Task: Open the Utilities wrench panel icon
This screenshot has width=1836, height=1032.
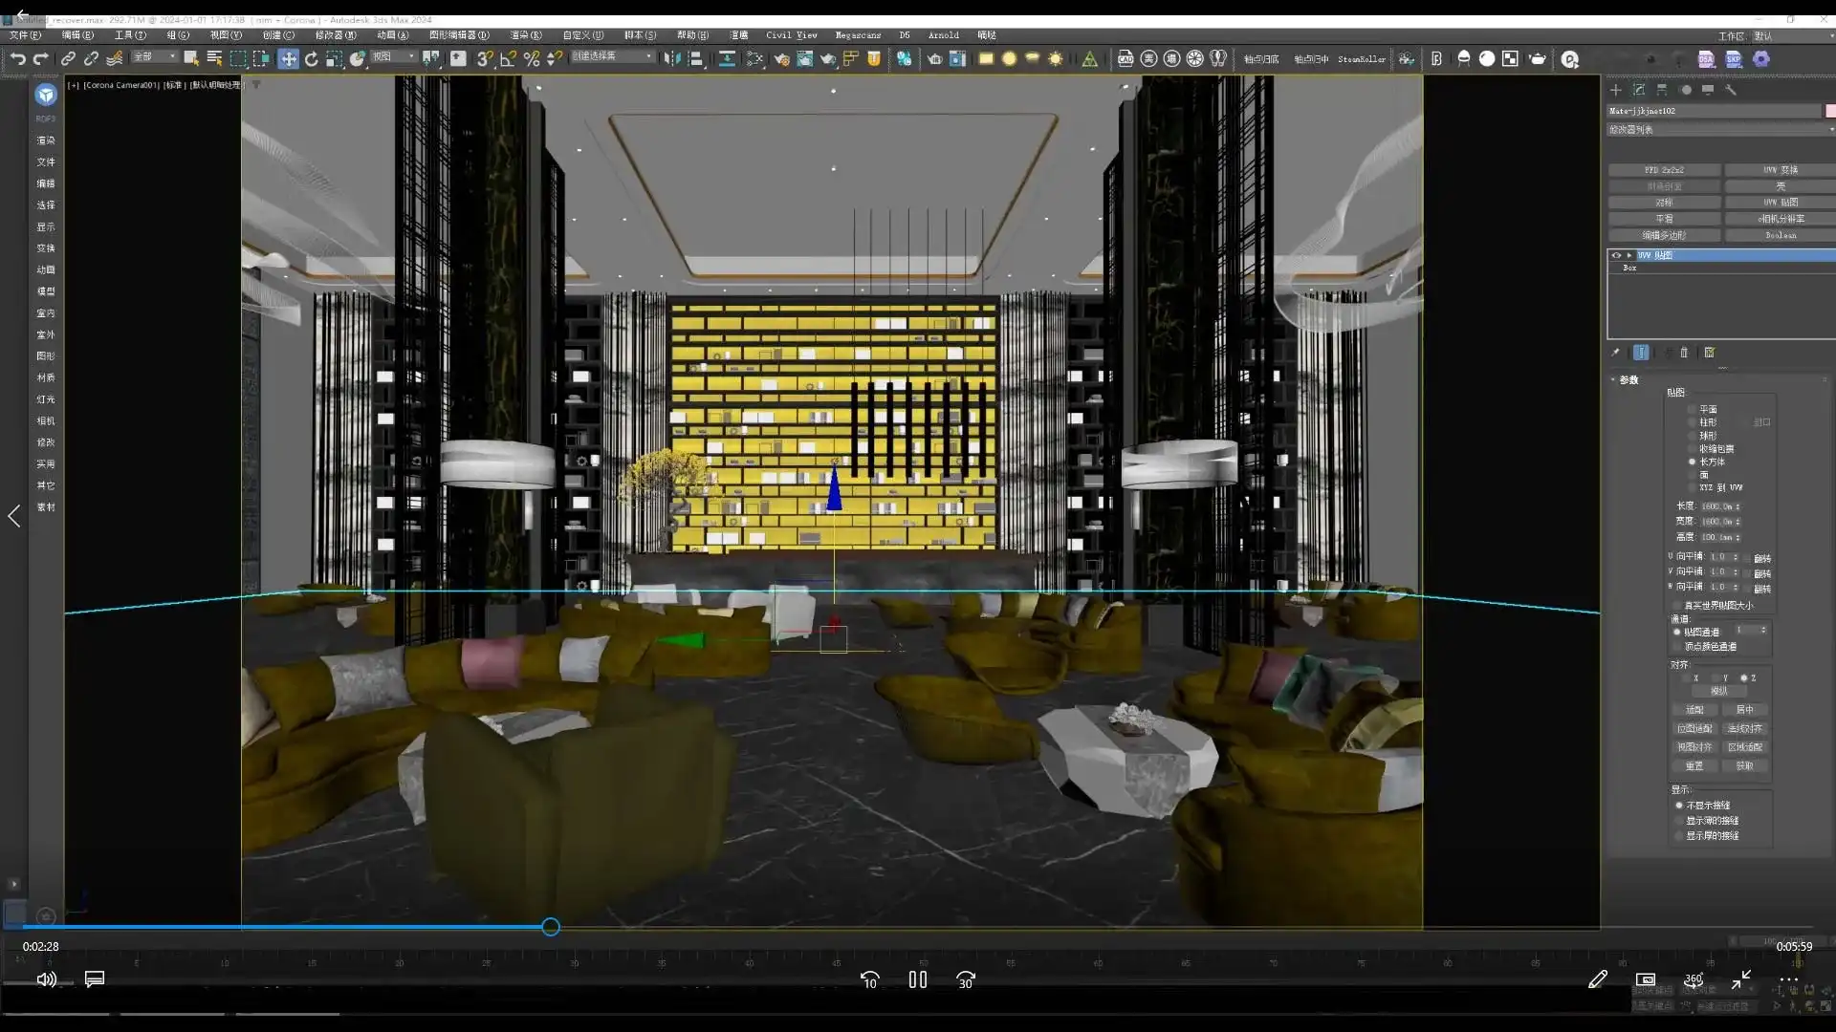Action: click(1731, 90)
